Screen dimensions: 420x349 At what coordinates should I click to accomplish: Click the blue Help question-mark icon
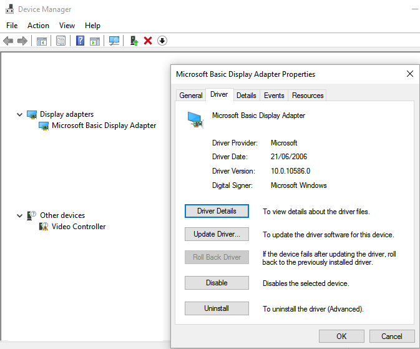(x=80, y=41)
